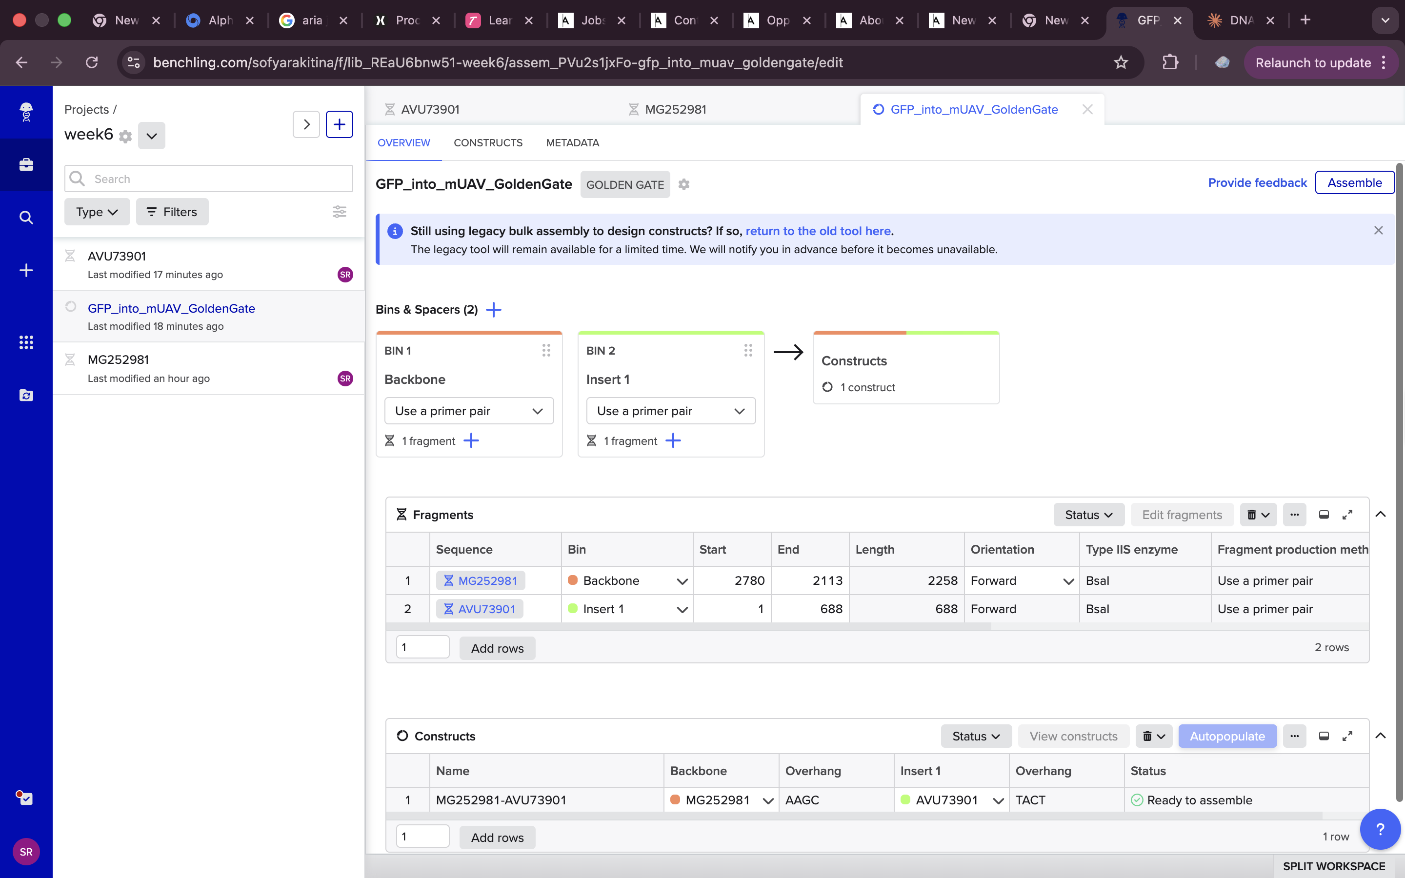Click Add rows in the Fragments table
1405x878 pixels.
coord(497,648)
